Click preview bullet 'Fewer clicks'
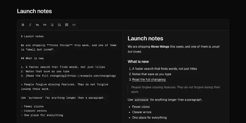 point(141,107)
